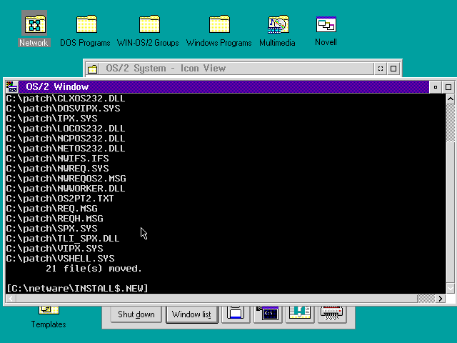Maximize the OS/2 System Icon View window
Image resolution: width=457 pixels, height=343 pixels.
click(393, 69)
